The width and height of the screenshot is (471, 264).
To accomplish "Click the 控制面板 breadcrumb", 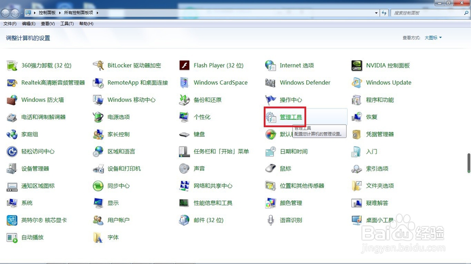I will (47, 13).
